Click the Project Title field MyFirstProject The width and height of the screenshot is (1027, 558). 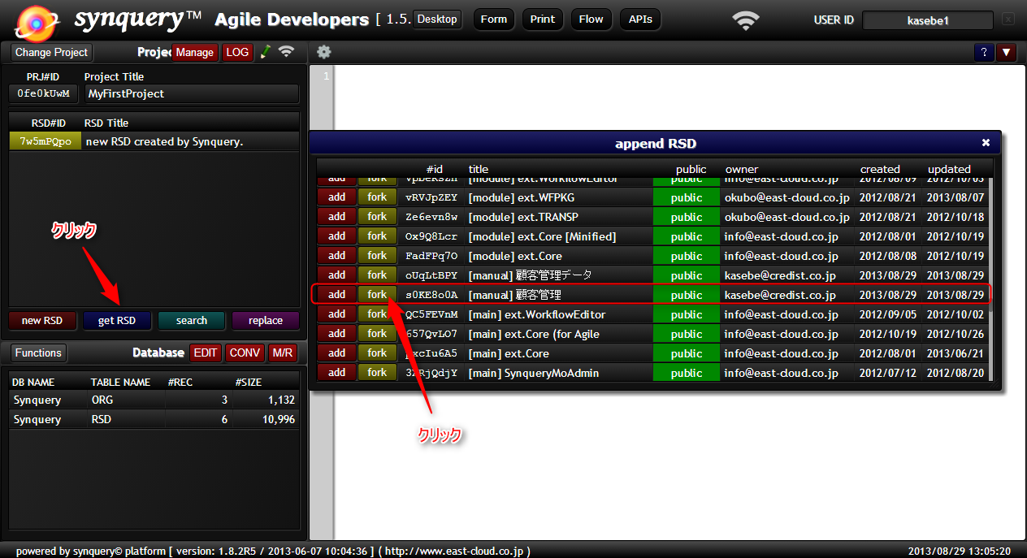pos(192,93)
